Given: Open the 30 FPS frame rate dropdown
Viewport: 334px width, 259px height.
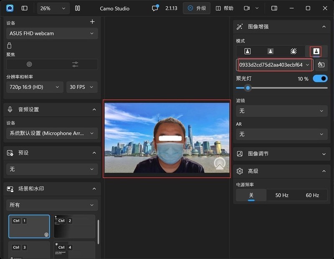Looking at the screenshot, I should click(x=82, y=87).
